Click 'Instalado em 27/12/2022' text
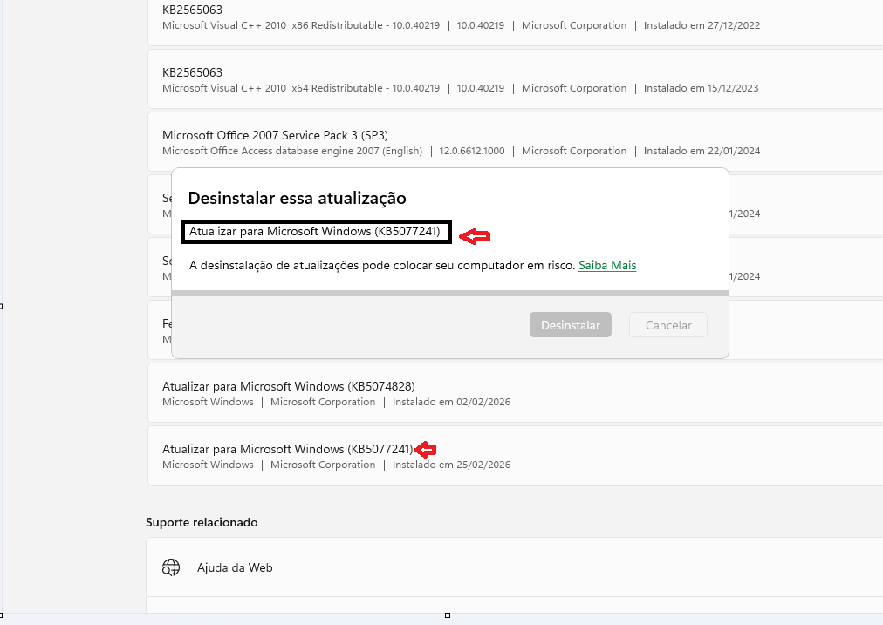 pos(702,25)
